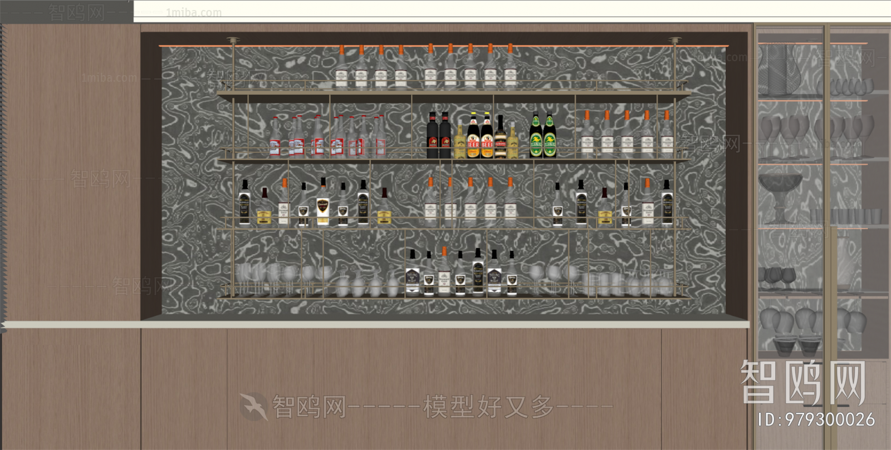Click the white countertop edge below the niche
The image size is (891, 450).
pos(373,324)
